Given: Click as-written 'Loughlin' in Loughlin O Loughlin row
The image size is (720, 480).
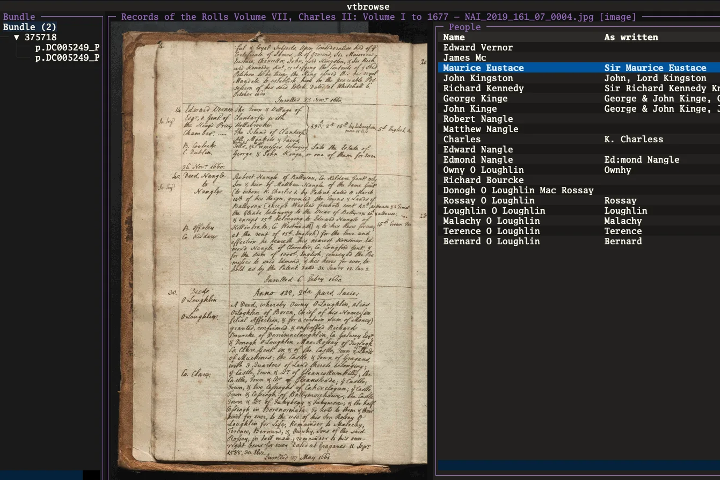Looking at the screenshot, I should 626,210.
